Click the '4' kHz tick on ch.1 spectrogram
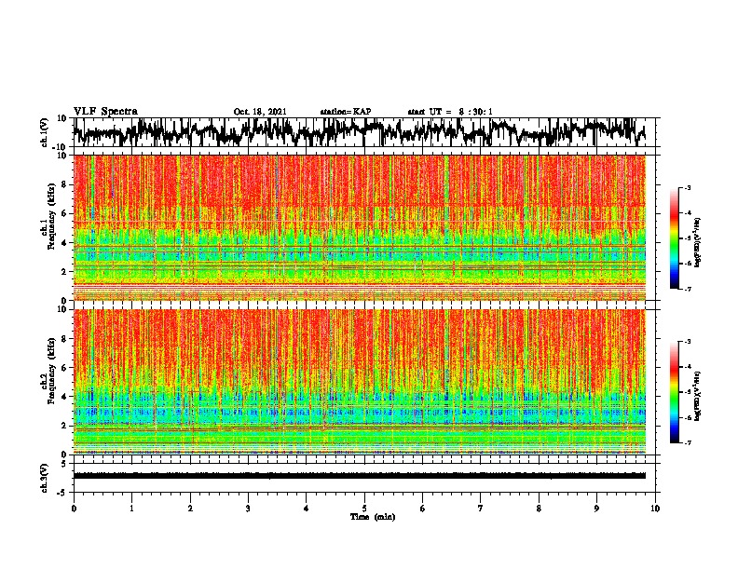Screen dimensions: 738x570 (64, 243)
